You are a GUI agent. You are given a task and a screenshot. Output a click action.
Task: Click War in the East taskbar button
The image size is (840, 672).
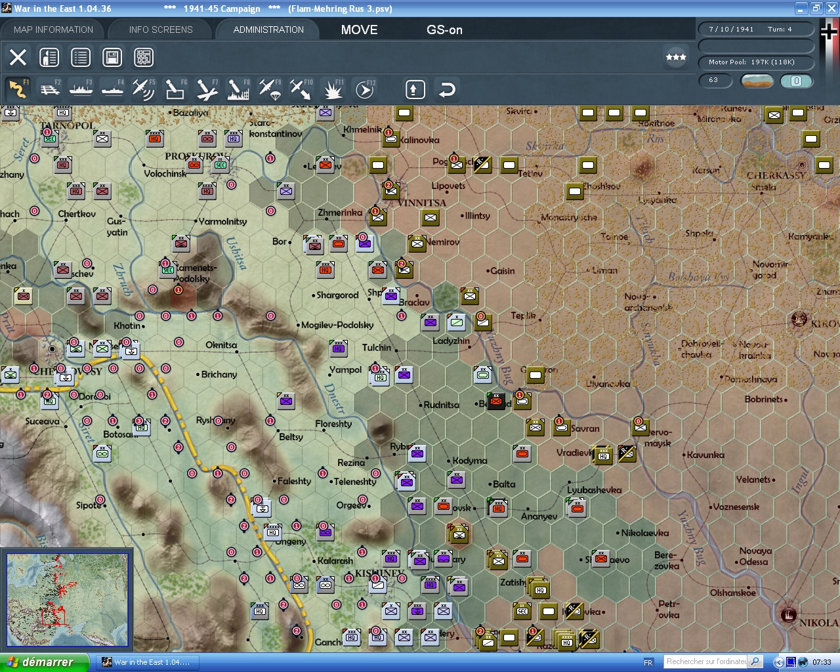[x=147, y=662]
